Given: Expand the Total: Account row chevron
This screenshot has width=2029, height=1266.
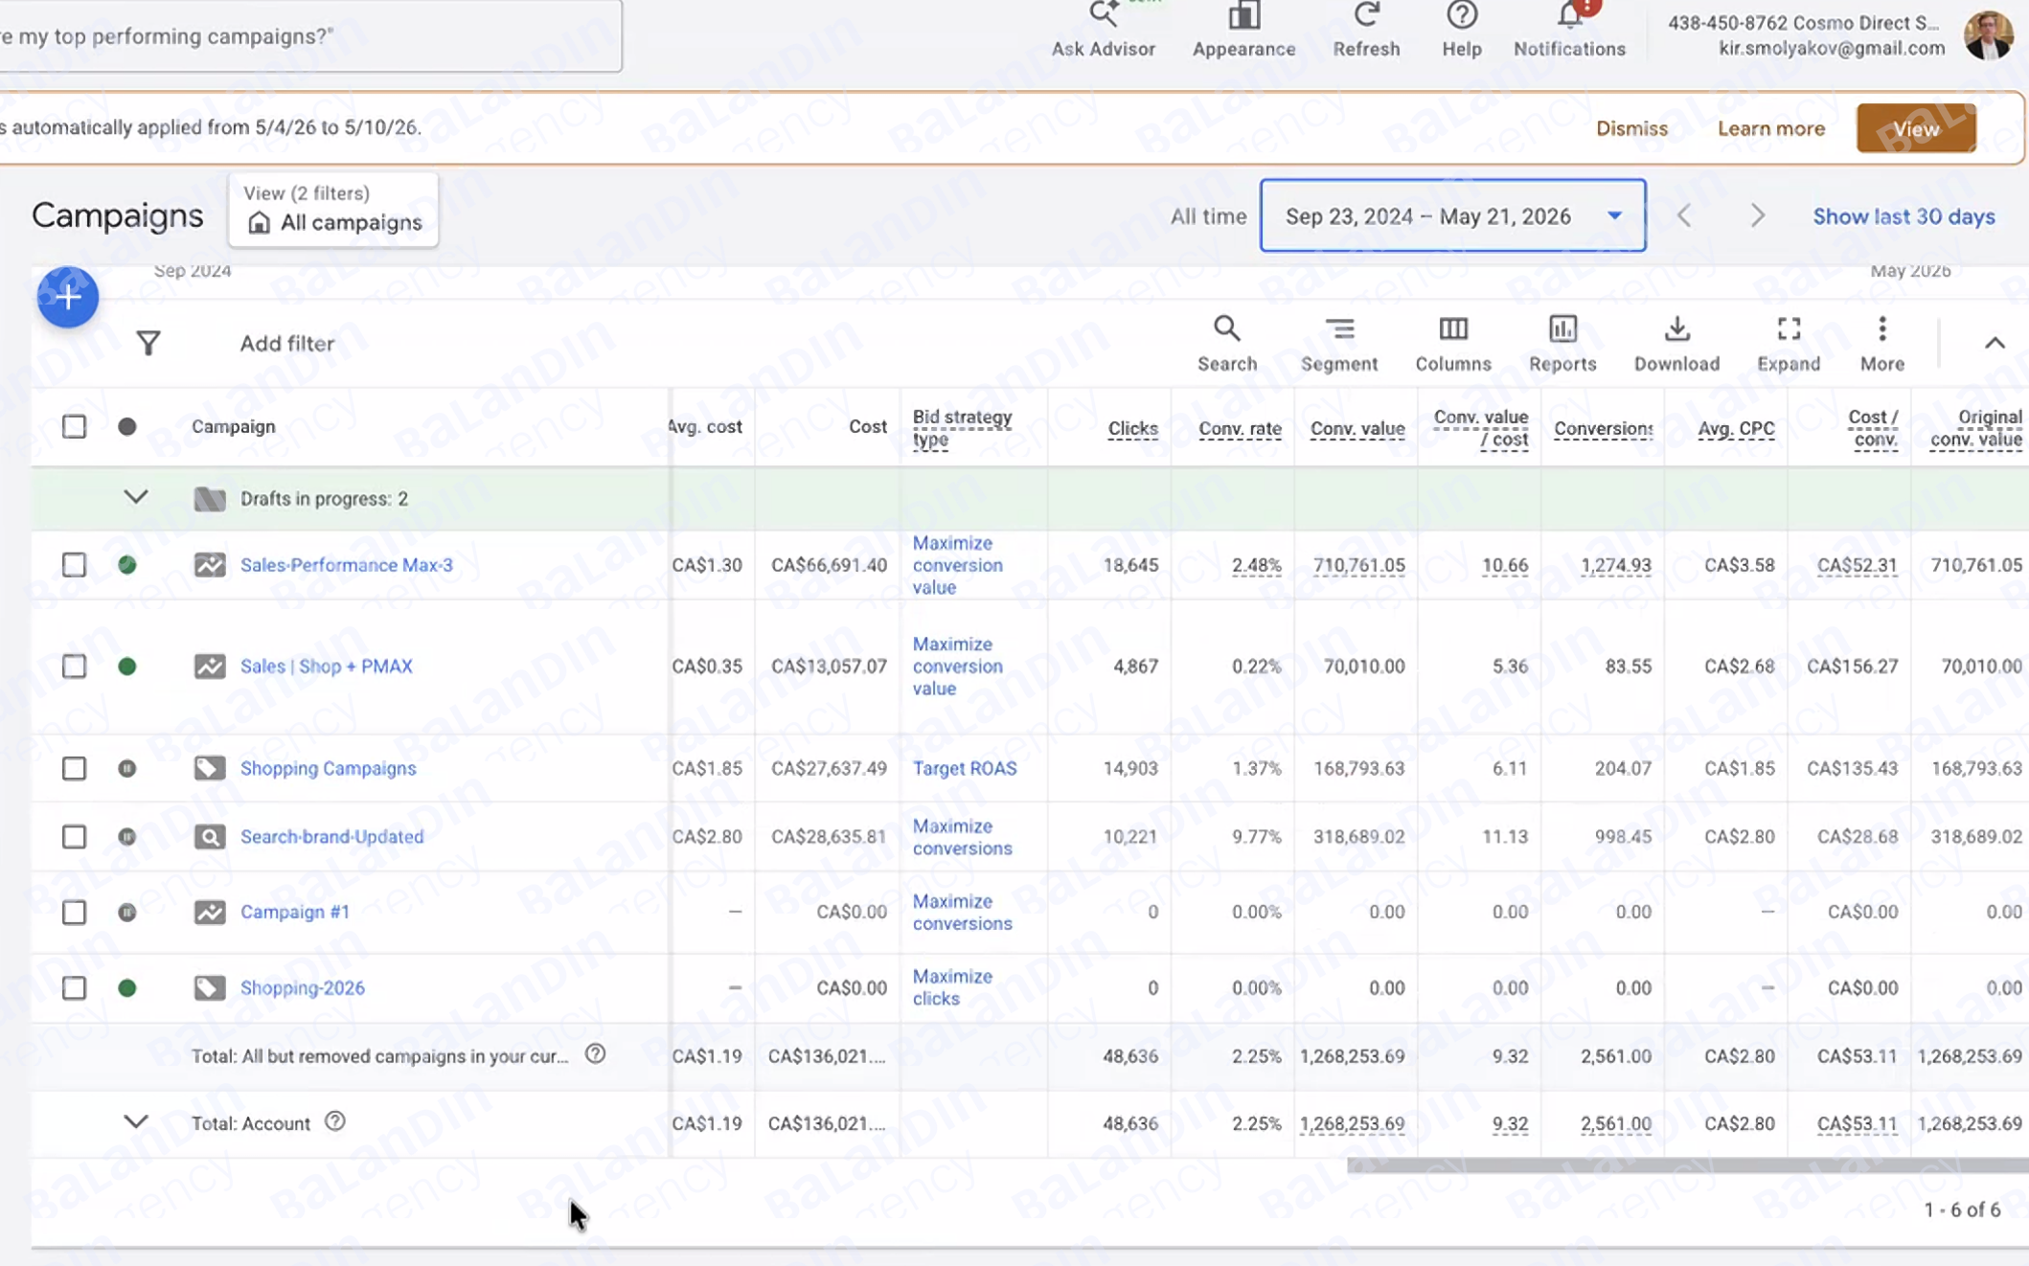Looking at the screenshot, I should click(136, 1121).
